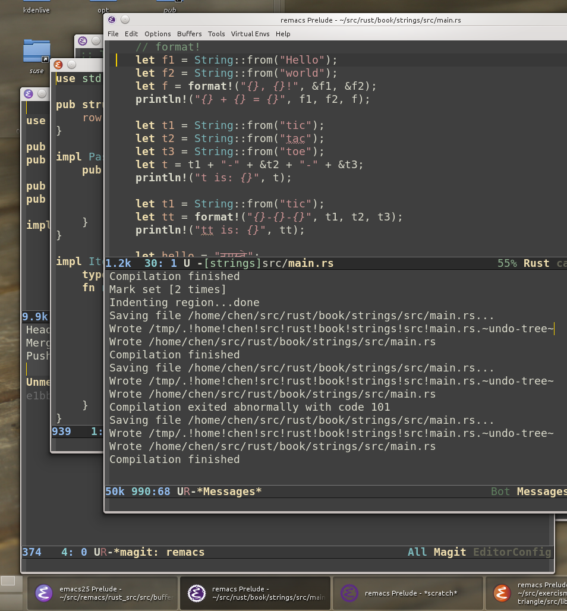
Task: Click the Bot position indicator
Action: 500,492
